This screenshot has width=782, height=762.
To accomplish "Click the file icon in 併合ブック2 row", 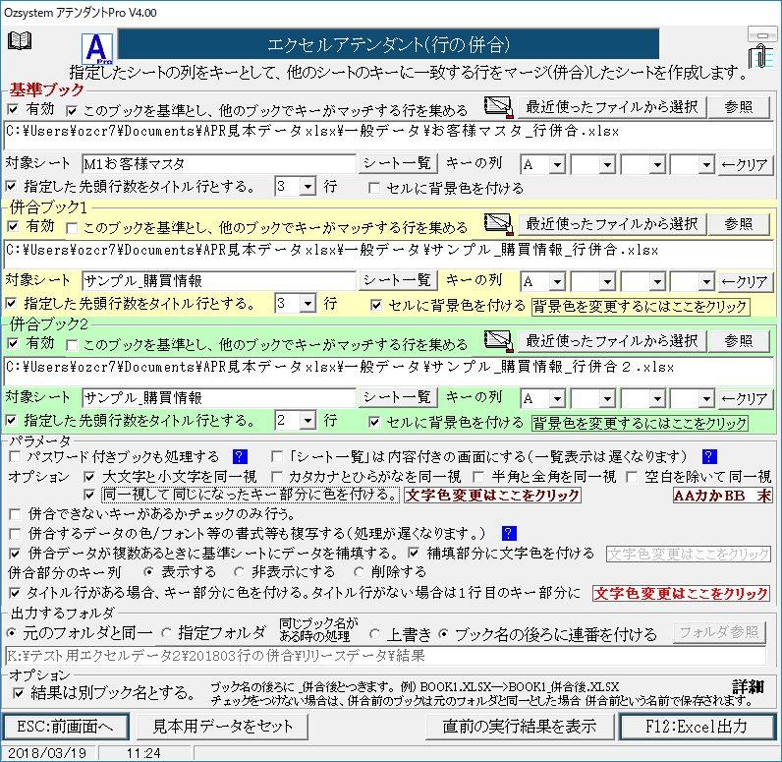I will coord(498,341).
